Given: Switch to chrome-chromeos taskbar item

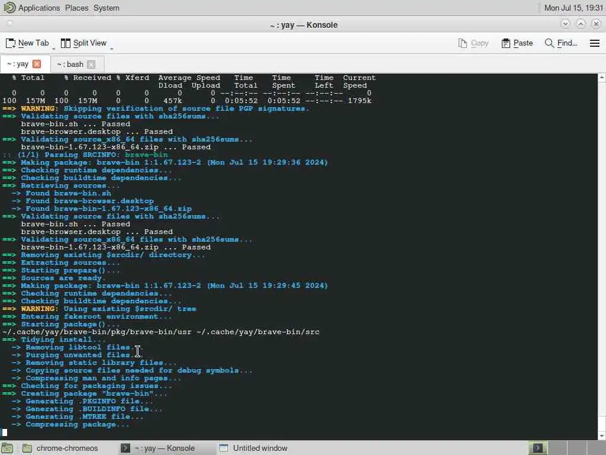Looking at the screenshot, I should coord(60,448).
